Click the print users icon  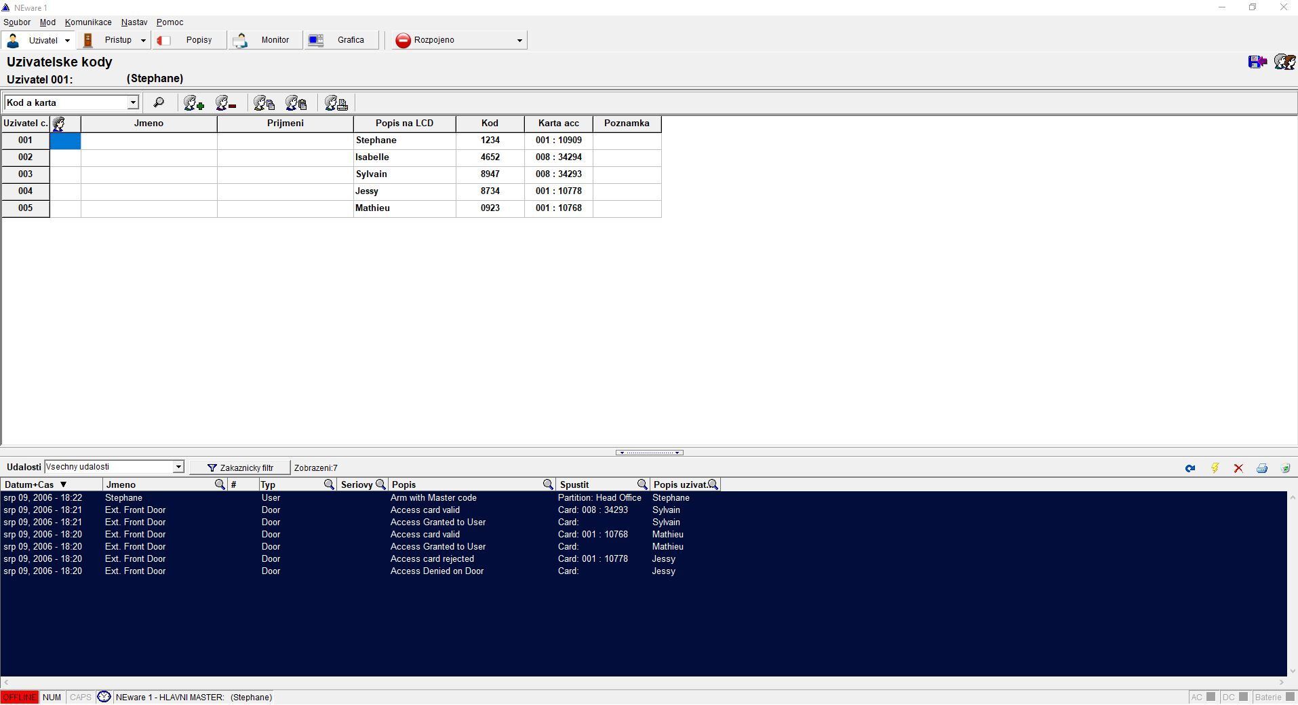336,103
